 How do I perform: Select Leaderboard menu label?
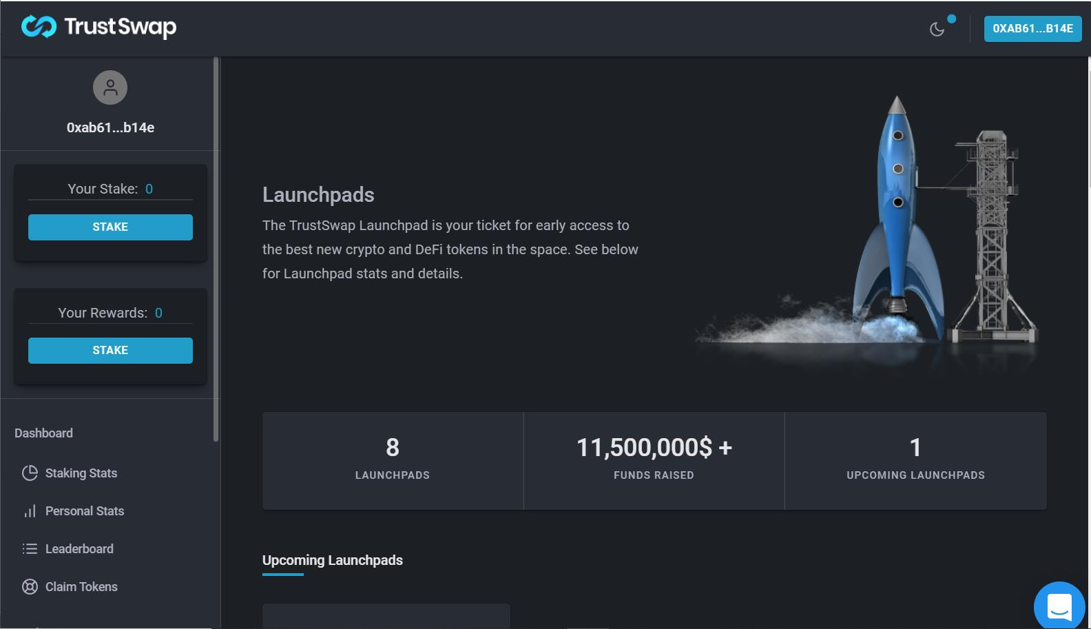[79, 549]
